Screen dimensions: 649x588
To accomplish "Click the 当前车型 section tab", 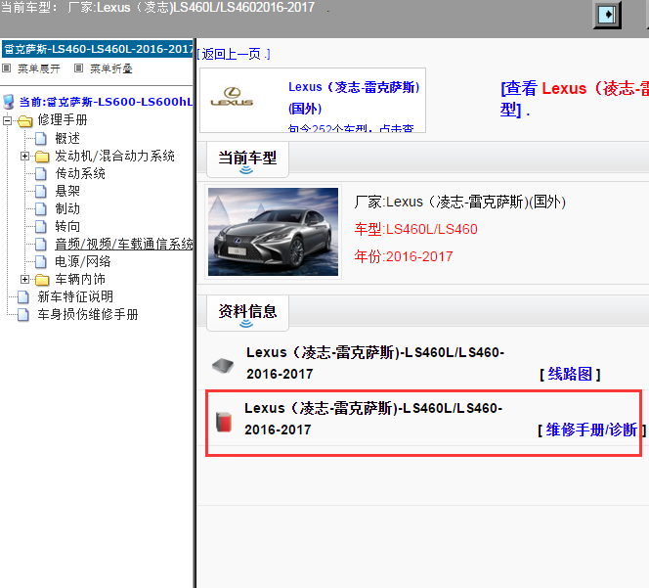I will point(247,159).
